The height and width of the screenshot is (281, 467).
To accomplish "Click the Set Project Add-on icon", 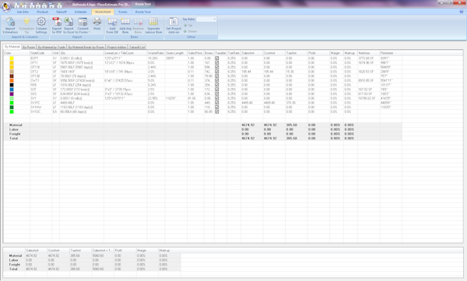I will pyautogui.click(x=174, y=22).
